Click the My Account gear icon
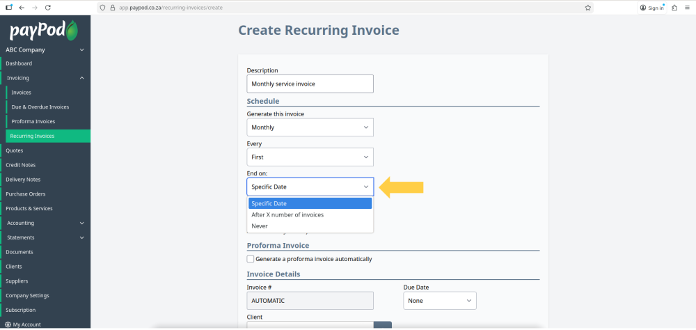Image resolution: width=696 pixels, height=330 pixels. pyautogui.click(x=8, y=324)
